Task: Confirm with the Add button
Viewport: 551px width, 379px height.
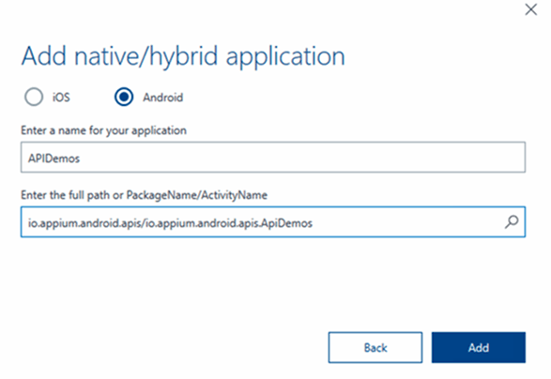Action: tap(479, 347)
